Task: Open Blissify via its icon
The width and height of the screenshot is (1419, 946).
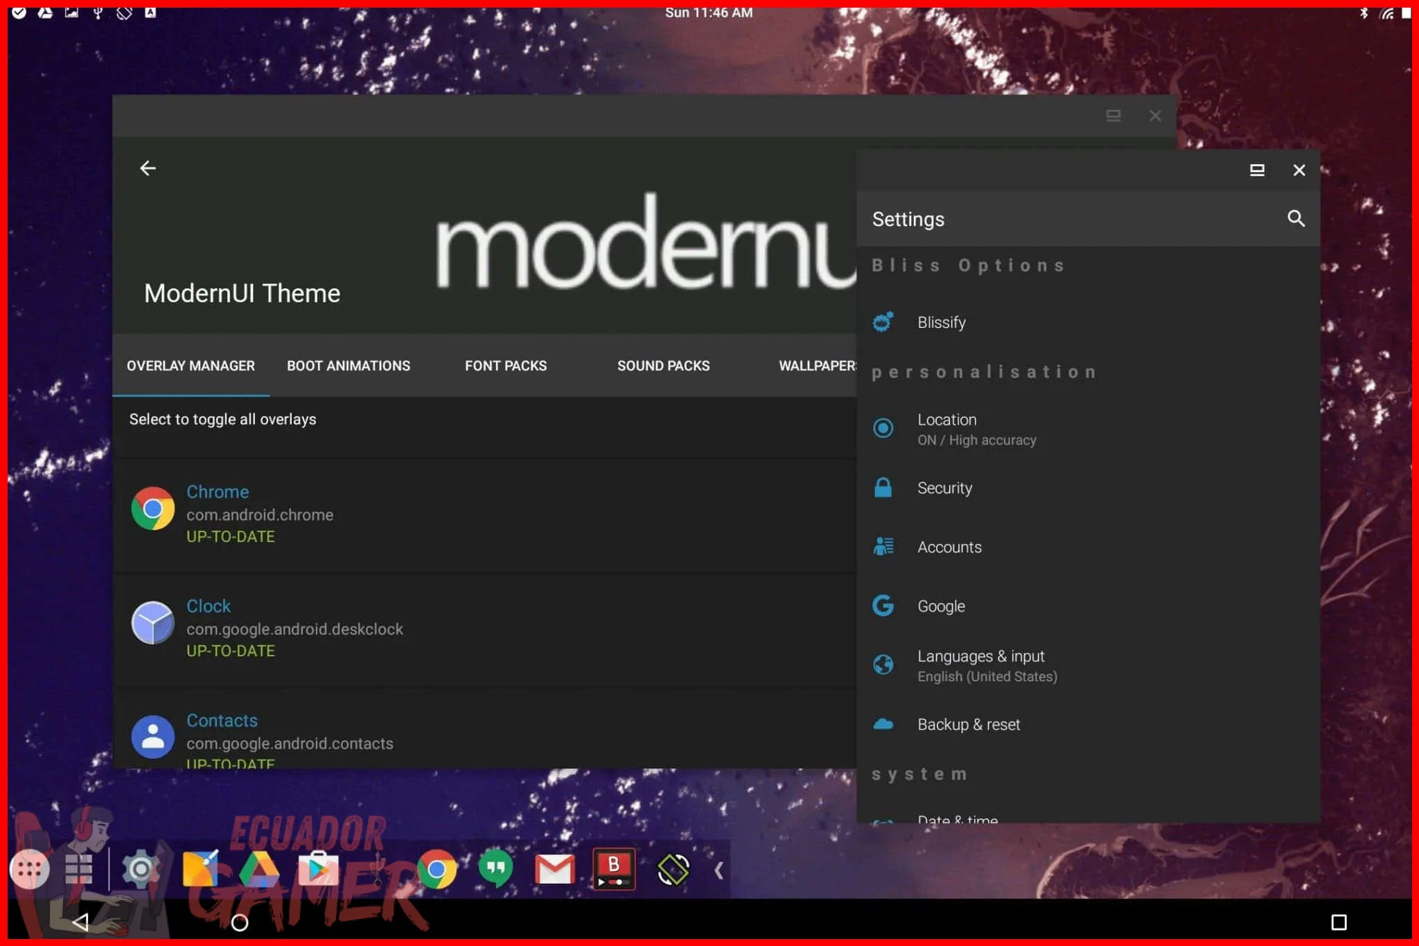Action: point(883,322)
